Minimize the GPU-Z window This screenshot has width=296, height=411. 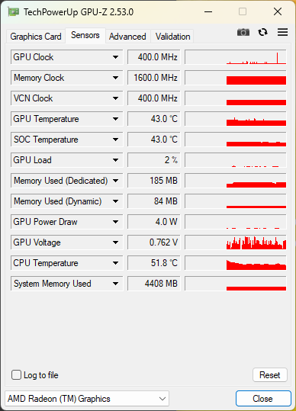click(208, 11)
